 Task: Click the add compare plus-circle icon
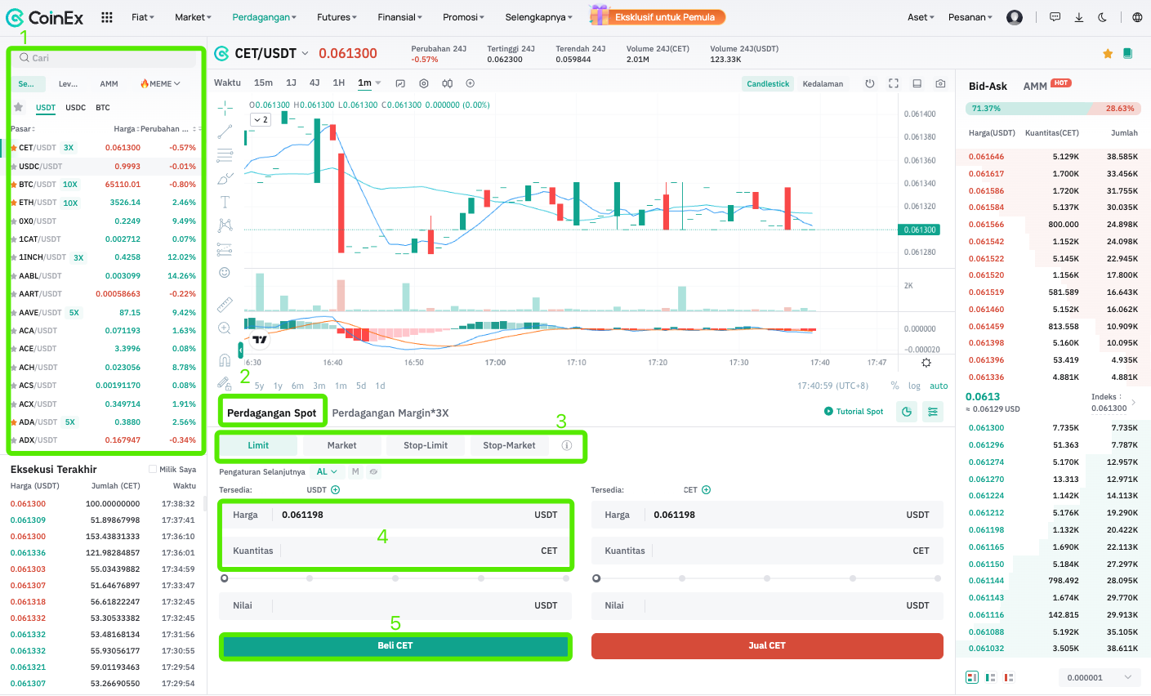point(471,83)
